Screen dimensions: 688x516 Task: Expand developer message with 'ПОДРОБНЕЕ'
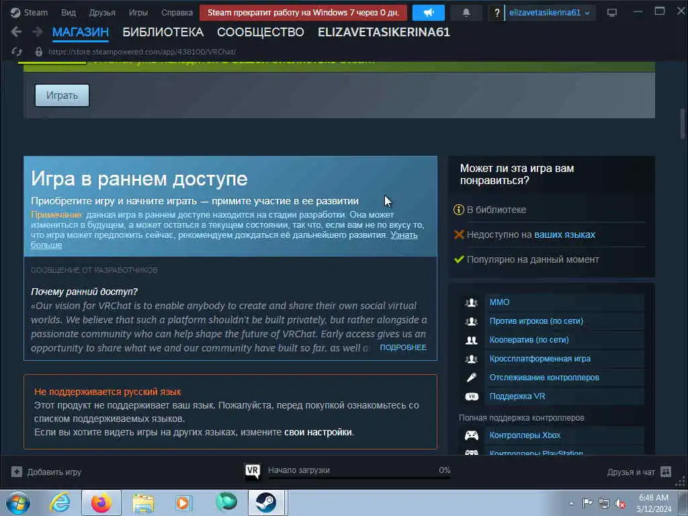pyautogui.click(x=403, y=347)
